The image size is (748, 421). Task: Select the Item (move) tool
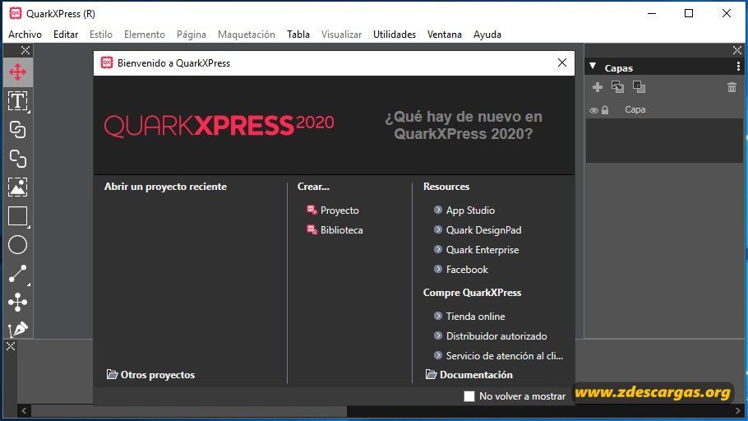tap(17, 72)
